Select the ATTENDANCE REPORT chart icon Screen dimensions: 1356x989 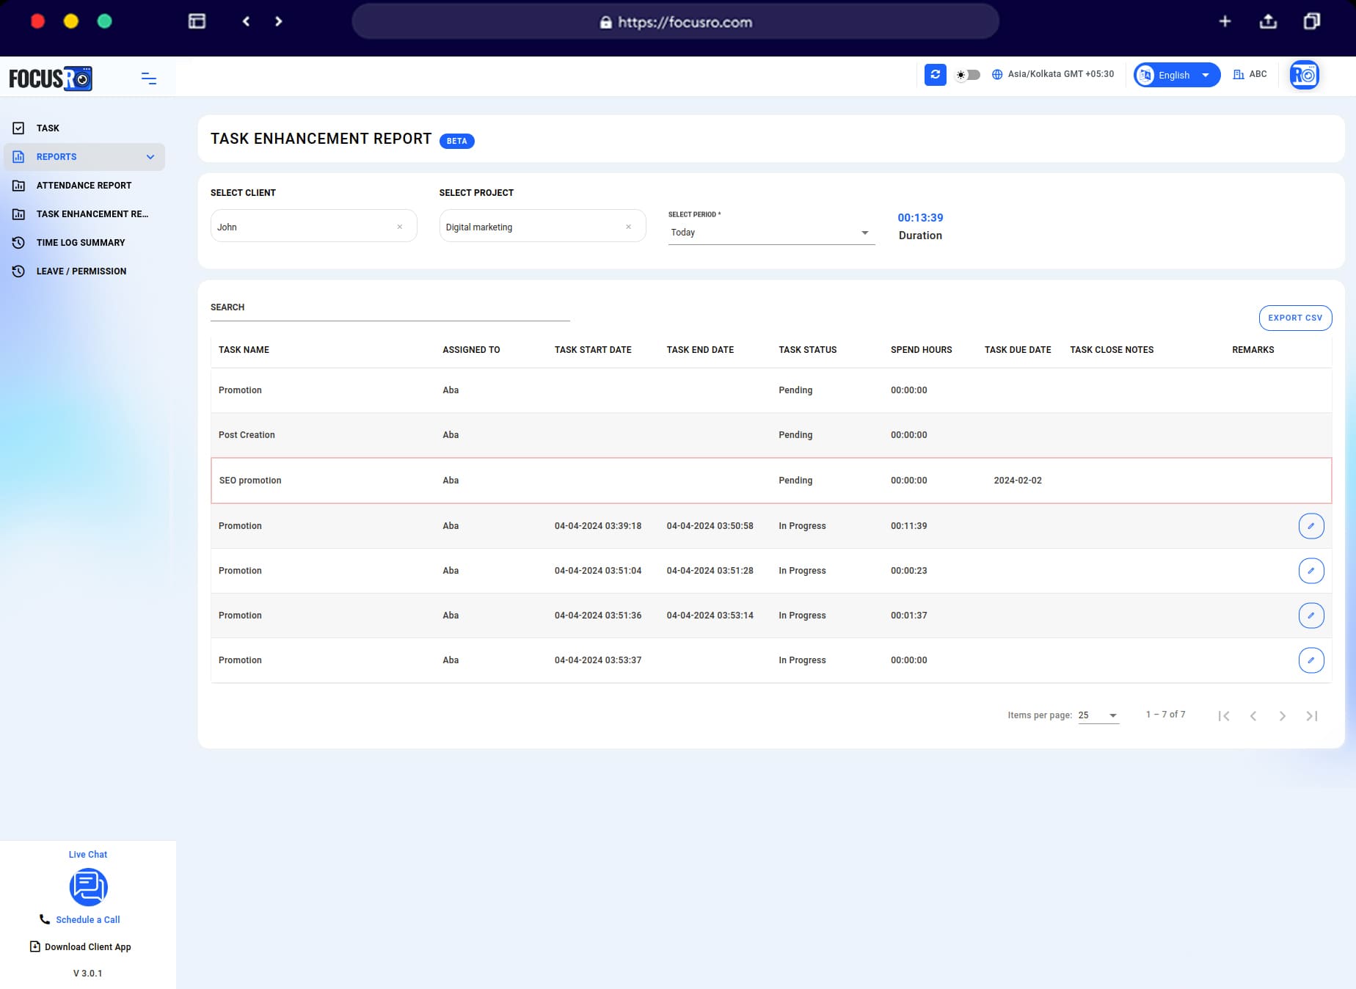pos(19,186)
